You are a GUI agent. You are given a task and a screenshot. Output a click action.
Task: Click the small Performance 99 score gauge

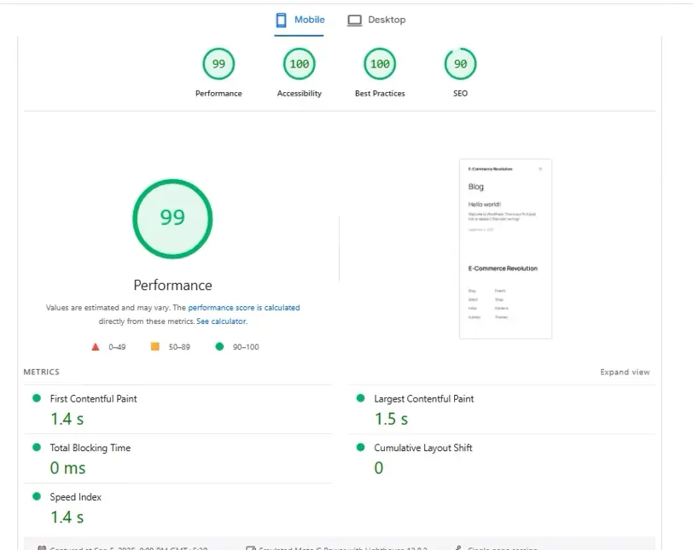tap(218, 64)
